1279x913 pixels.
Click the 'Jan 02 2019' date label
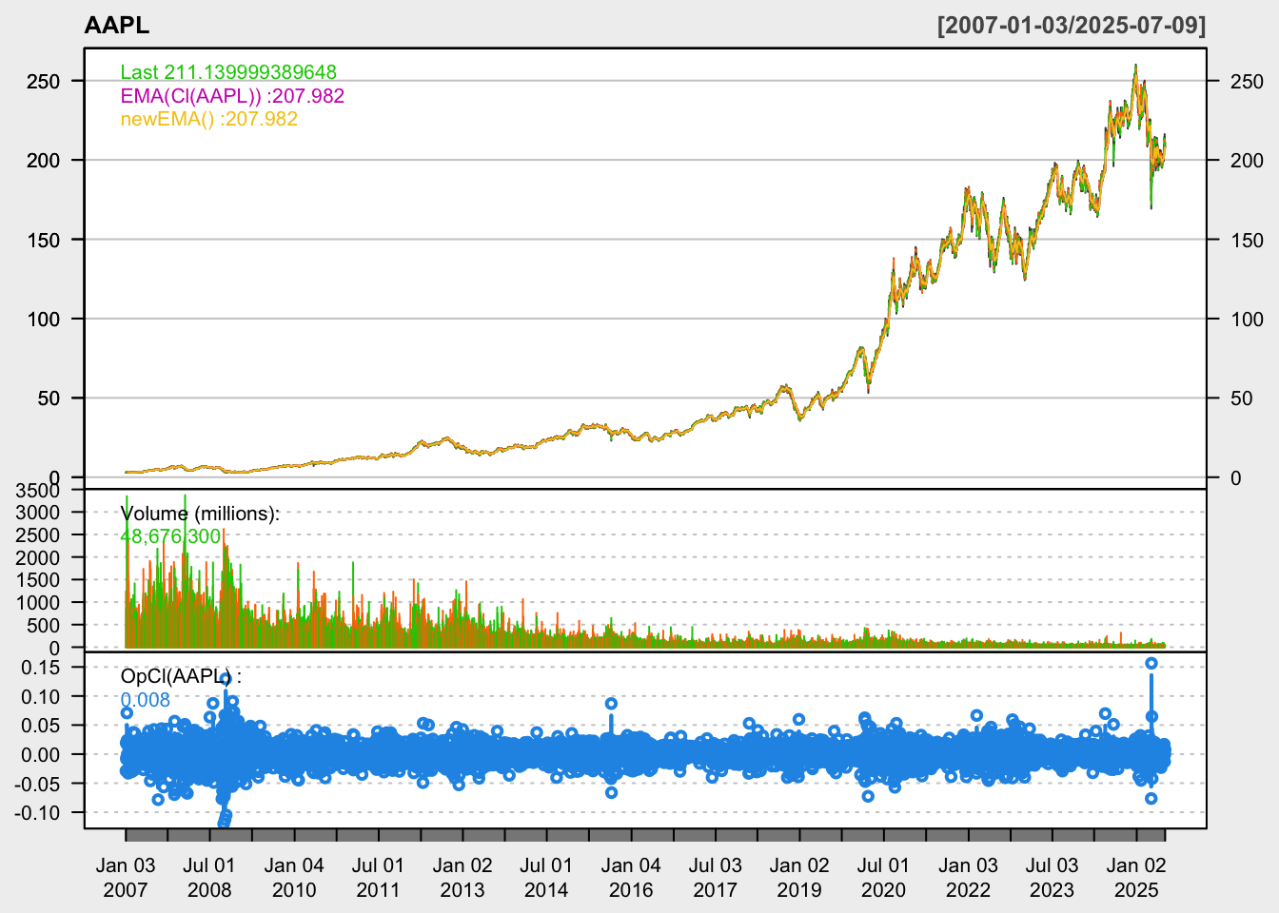pyautogui.click(x=799, y=878)
